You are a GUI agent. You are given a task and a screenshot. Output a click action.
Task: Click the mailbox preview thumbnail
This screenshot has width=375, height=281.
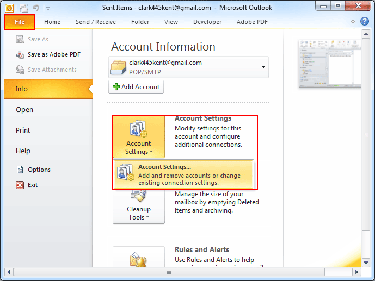point(330,64)
